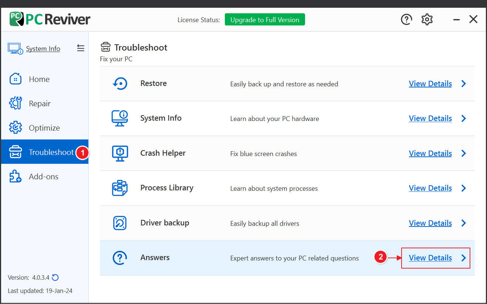This screenshot has width=487, height=304.
Task: Click the License Status label
Action: (x=199, y=20)
